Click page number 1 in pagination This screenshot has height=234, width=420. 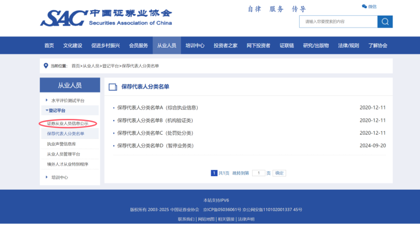[x=214, y=173]
